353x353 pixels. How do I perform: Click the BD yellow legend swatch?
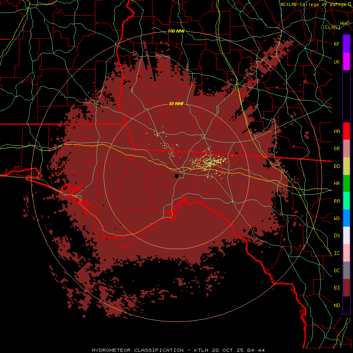click(346, 166)
